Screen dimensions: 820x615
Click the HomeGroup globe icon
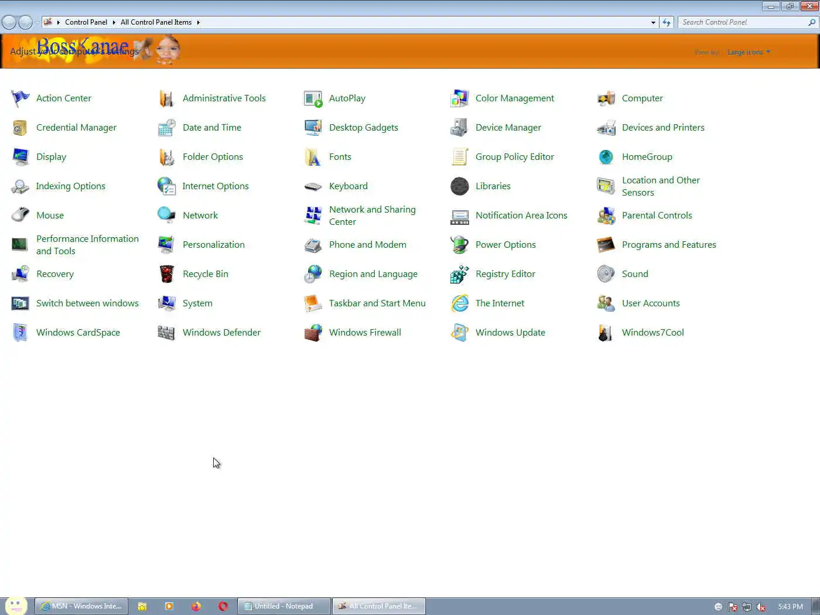point(606,157)
